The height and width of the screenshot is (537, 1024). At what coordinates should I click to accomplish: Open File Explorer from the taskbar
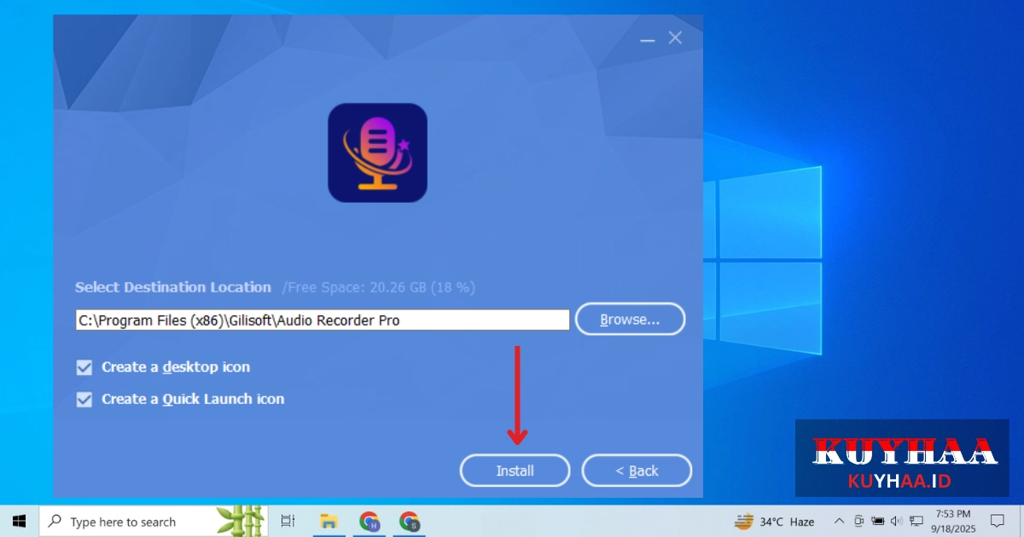pos(328,521)
